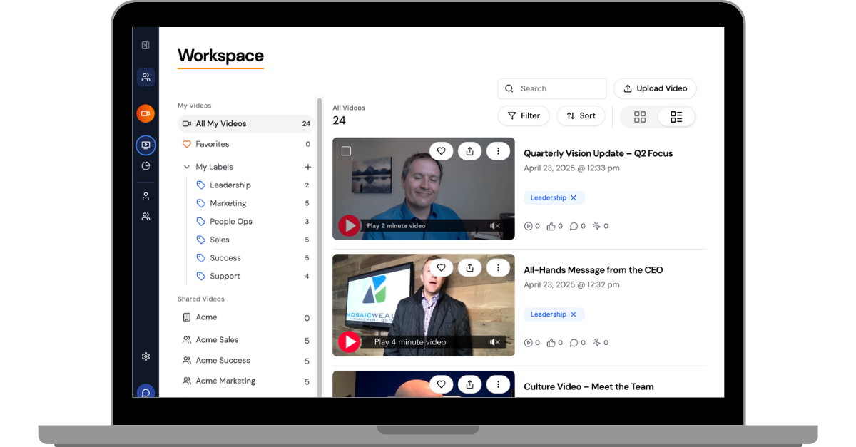Favorite the Quarterly Vision Update video heart icon
Screen dimensions: 856x447
coord(441,151)
